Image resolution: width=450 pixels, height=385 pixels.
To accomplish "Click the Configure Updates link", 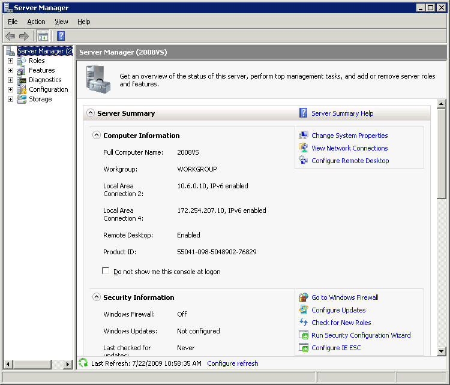I will 338,310.
